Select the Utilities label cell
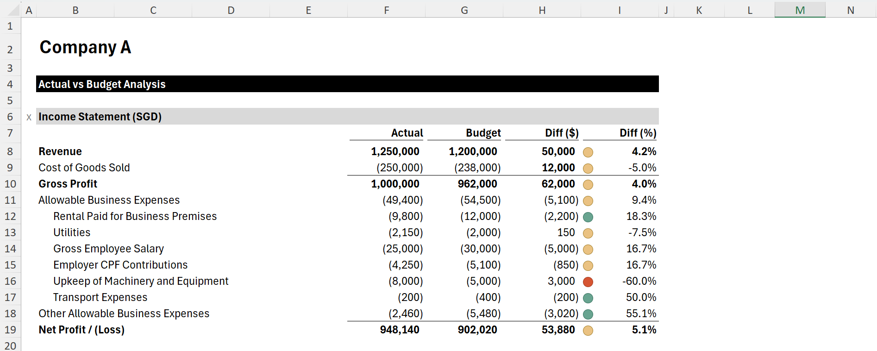This screenshot has height=351, width=877. click(72, 232)
